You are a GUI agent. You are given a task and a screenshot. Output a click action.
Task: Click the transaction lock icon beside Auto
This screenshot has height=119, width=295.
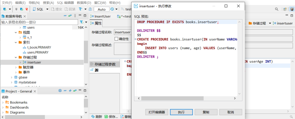90,9
